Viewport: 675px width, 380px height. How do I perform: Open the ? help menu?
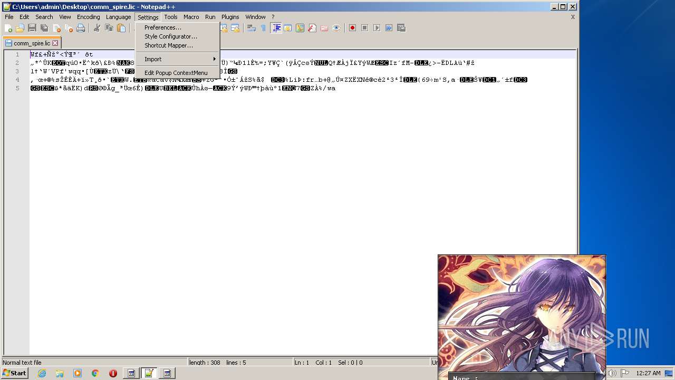pos(273,17)
